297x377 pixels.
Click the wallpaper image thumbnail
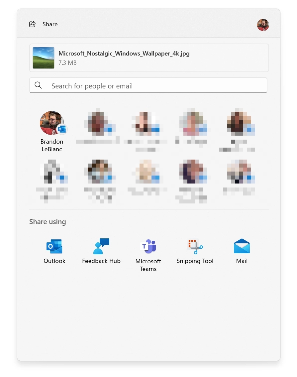tap(43, 58)
